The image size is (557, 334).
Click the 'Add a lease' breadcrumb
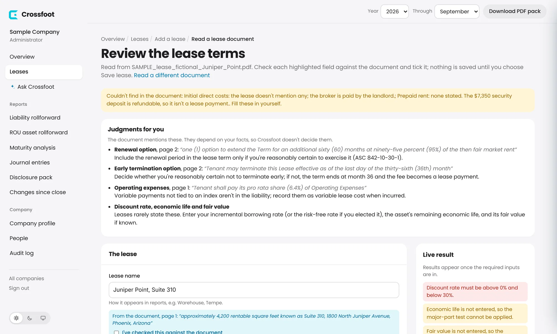[170, 39]
